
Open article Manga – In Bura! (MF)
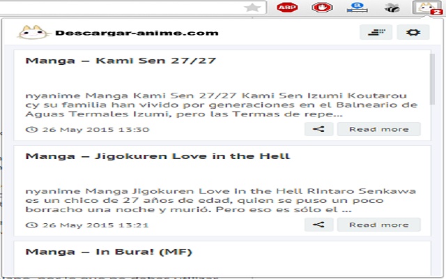click(x=109, y=252)
